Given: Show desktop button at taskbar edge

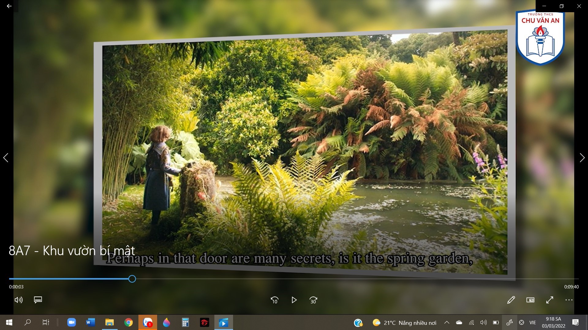Looking at the screenshot, I should (587, 322).
